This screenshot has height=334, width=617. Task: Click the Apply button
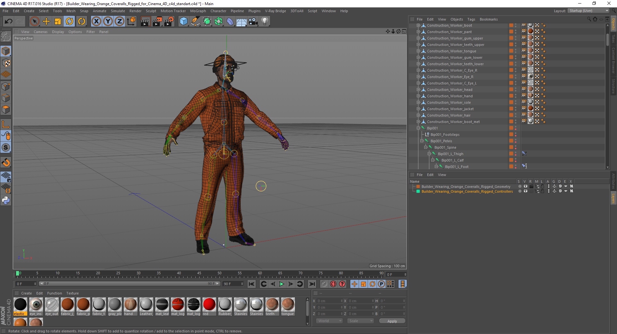(x=392, y=321)
